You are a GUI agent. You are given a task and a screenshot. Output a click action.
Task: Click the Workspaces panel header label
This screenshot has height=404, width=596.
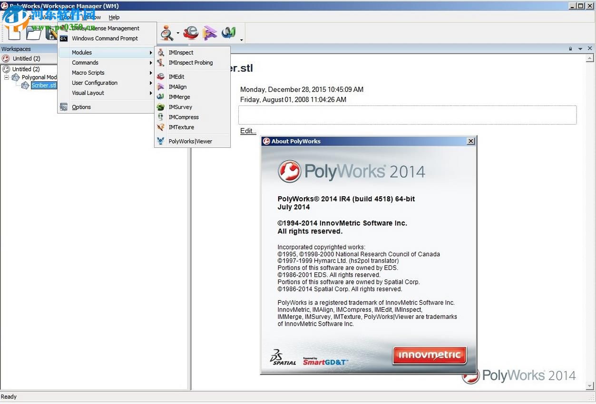pos(16,49)
